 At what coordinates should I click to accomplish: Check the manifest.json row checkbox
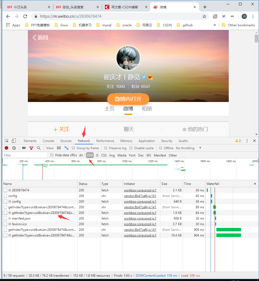5,218
